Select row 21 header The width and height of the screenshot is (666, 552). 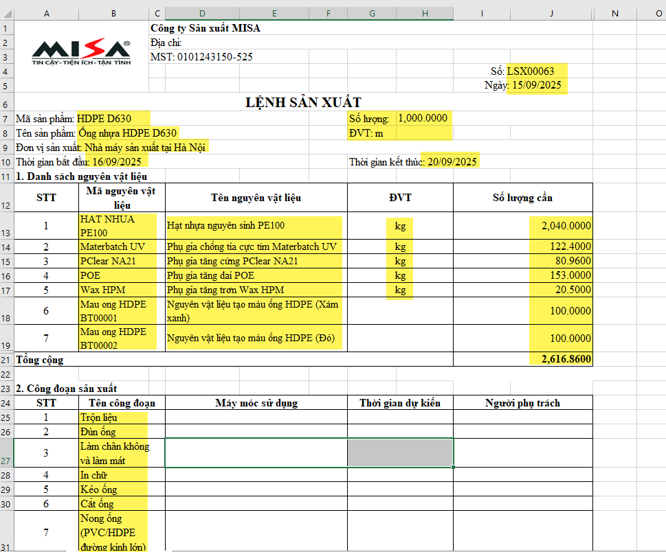6,360
